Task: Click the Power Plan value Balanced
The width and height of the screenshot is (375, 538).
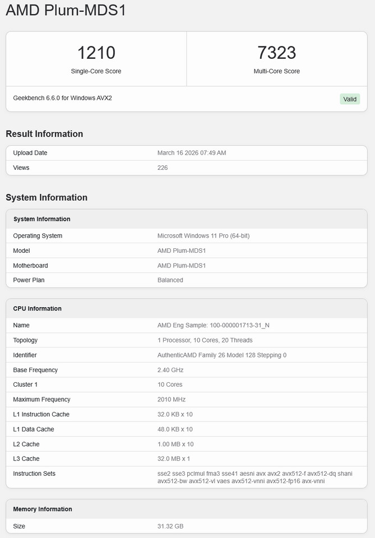Action: click(x=170, y=280)
